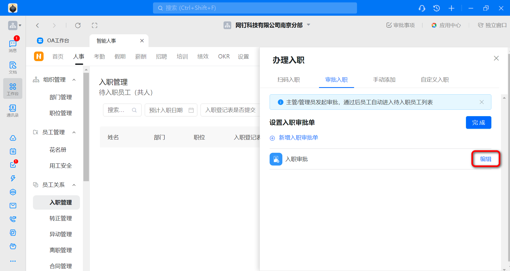This screenshot has width=510, height=271.
Task: Open the mail envelope sidebar icon
Action: coord(13,206)
